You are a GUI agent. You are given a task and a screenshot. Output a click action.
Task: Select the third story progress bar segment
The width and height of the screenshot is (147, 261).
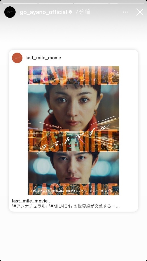(x=91, y=3)
